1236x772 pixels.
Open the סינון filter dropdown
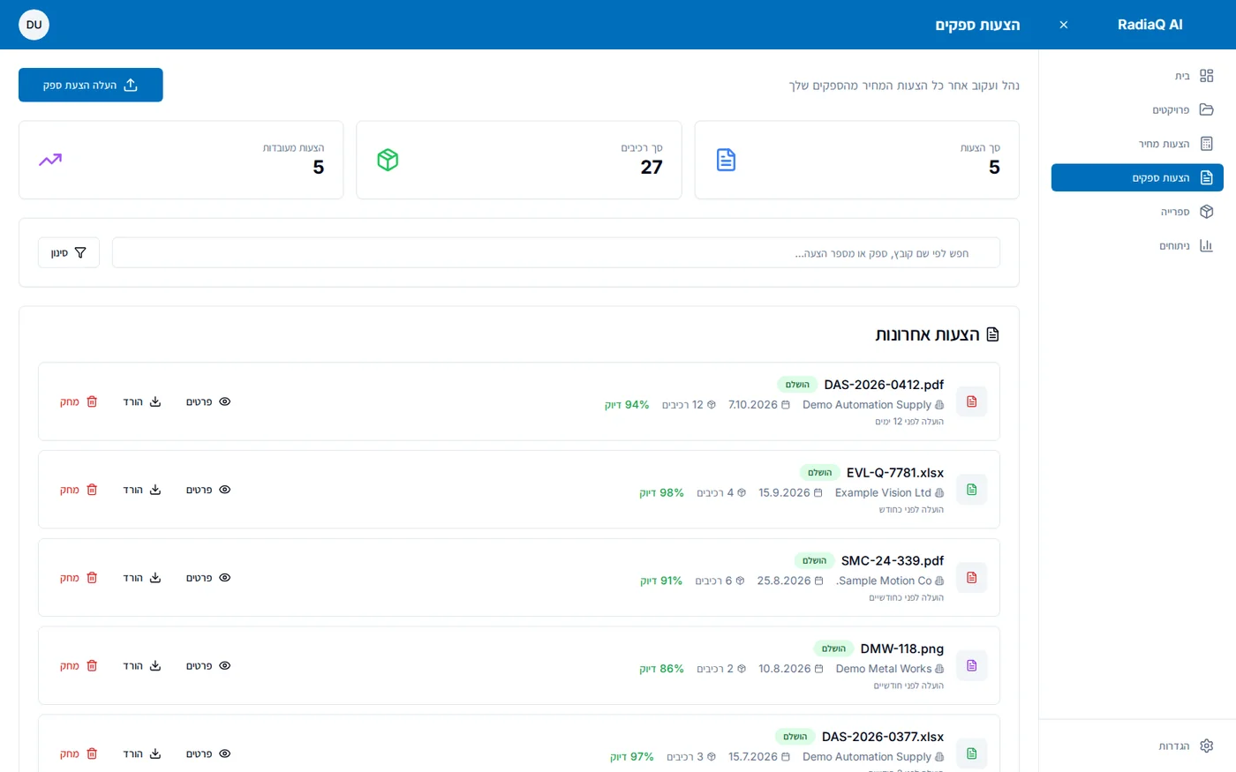coord(69,252)
